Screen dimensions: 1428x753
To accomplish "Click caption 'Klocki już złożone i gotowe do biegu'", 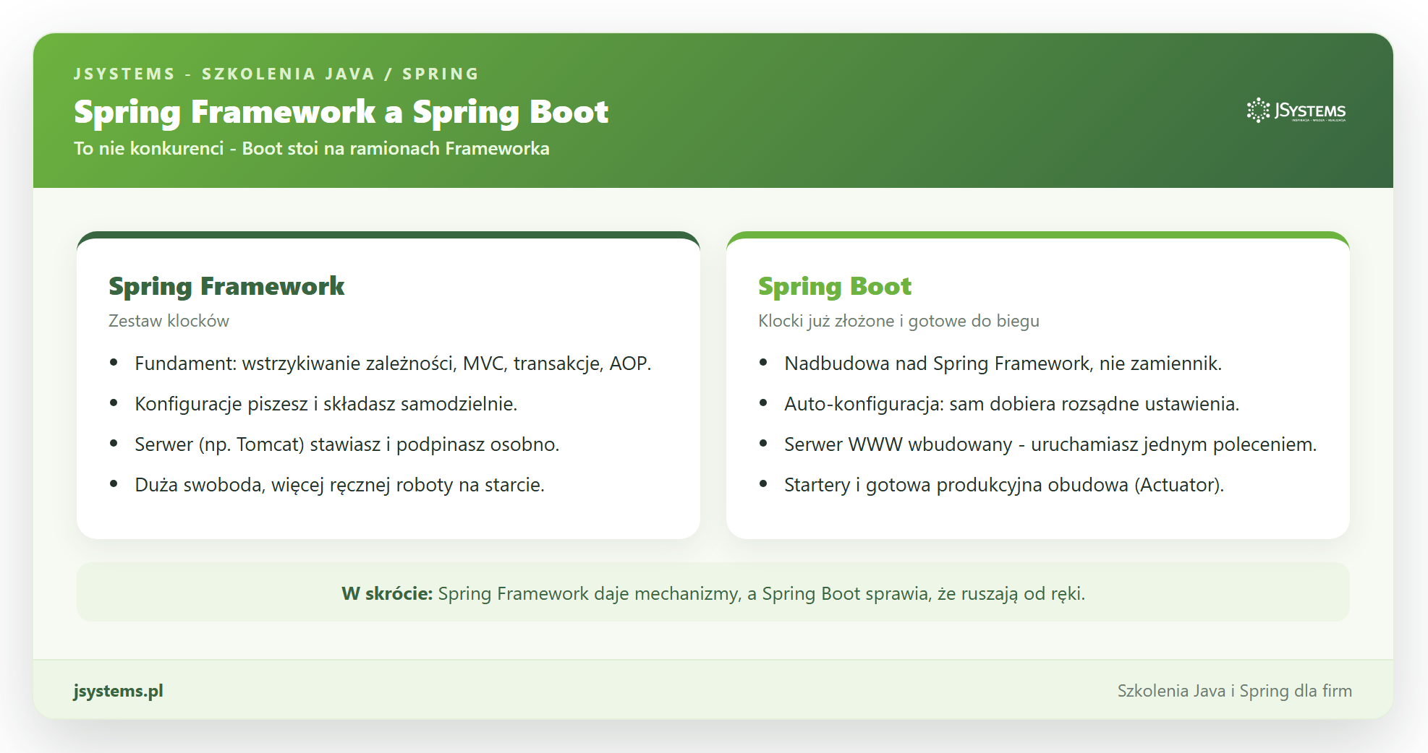I will click(898, 321).
